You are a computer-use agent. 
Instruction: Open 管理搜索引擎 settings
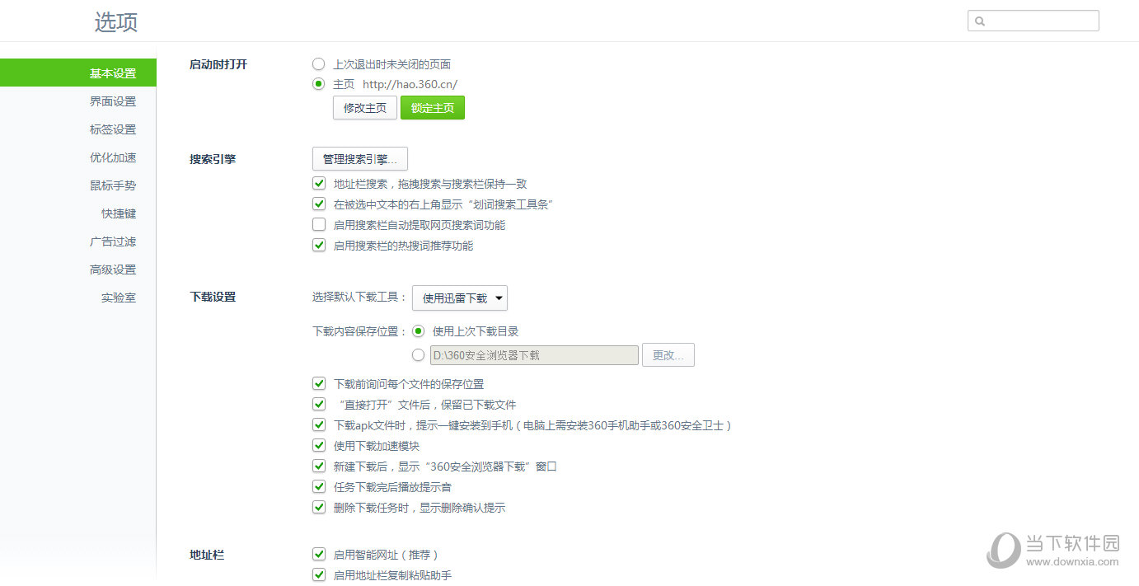point(360,158)
